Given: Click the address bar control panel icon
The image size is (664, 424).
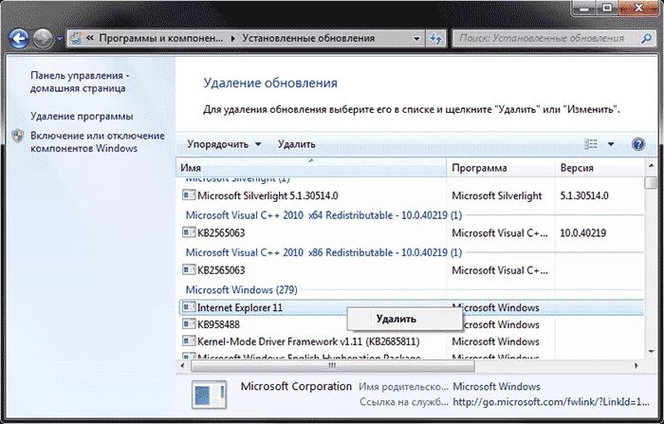Looking at the screenshot, I should (x=76, y=38).
